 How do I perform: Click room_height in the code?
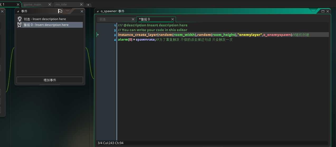[224, 35]
